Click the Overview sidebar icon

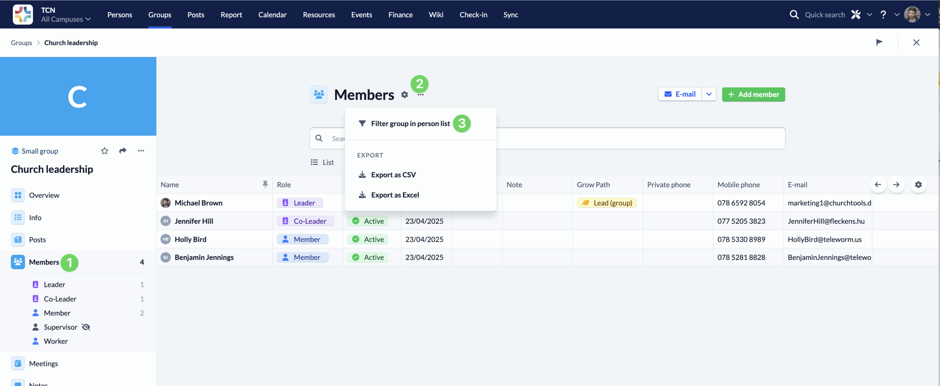(18, 195)
